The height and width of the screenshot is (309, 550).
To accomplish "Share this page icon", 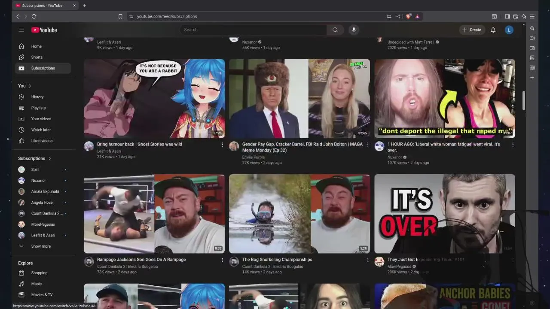I will tap(398, 16).
